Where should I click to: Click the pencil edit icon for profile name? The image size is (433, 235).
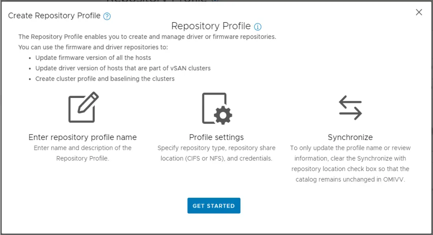tap(83, 107)
